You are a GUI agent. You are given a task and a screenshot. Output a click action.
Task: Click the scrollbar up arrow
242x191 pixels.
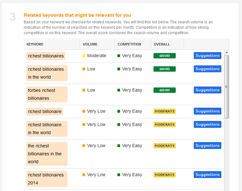tap(227, 52)
